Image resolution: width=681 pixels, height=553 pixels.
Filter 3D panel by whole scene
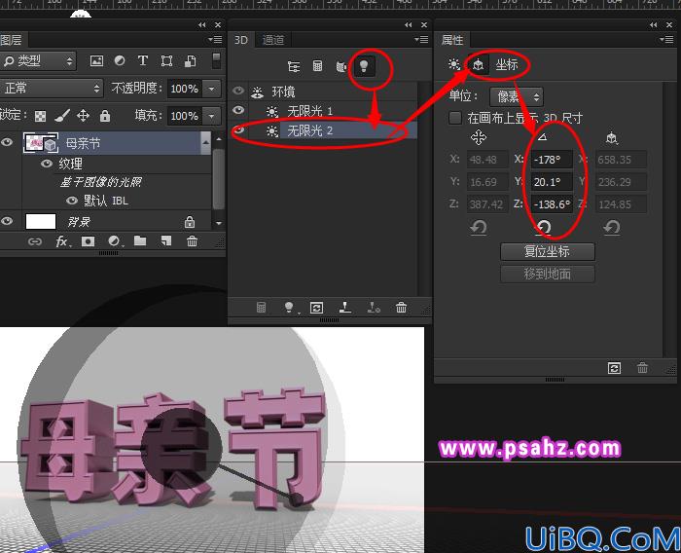294,66
